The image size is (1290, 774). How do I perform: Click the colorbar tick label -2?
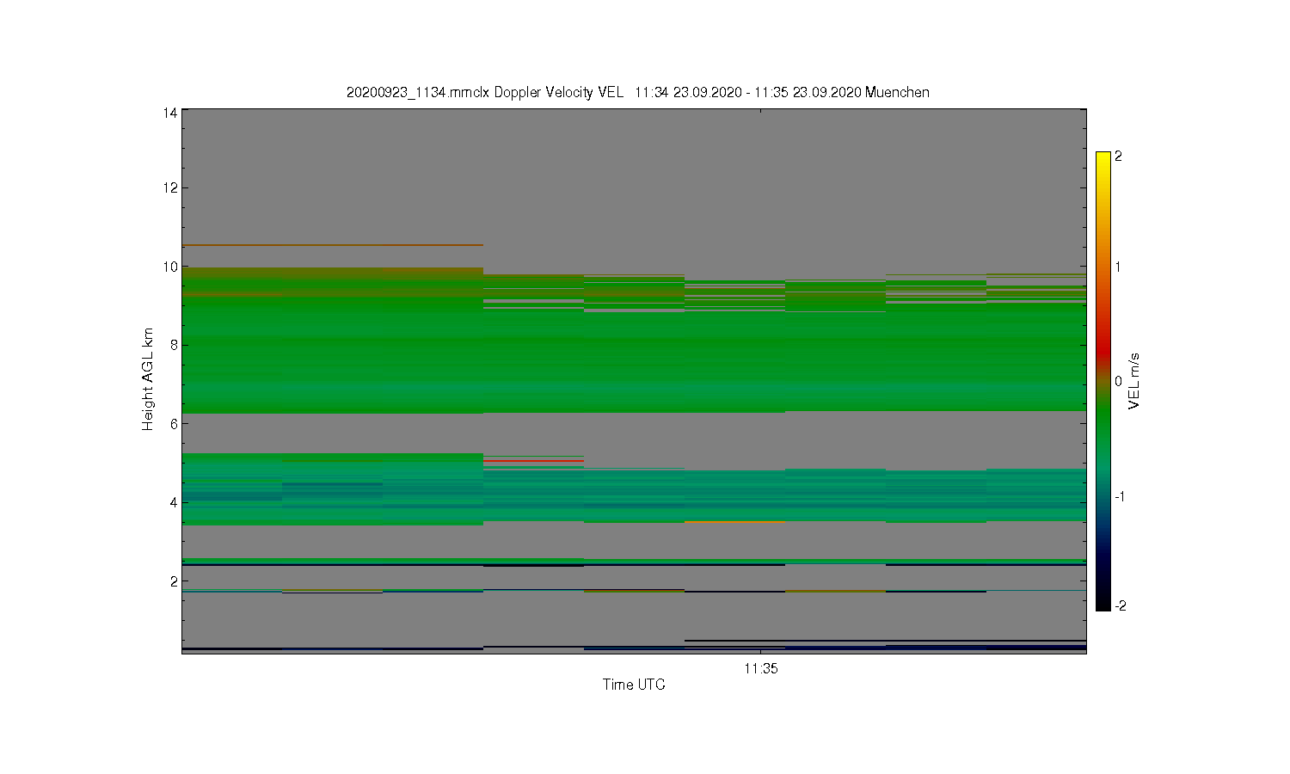click(x=1120, y=605)
